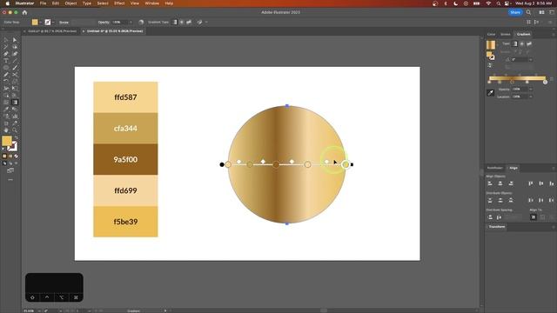557x313 pixels.
Task: Select the Magic Wand tool
Action: pos(6,47)
